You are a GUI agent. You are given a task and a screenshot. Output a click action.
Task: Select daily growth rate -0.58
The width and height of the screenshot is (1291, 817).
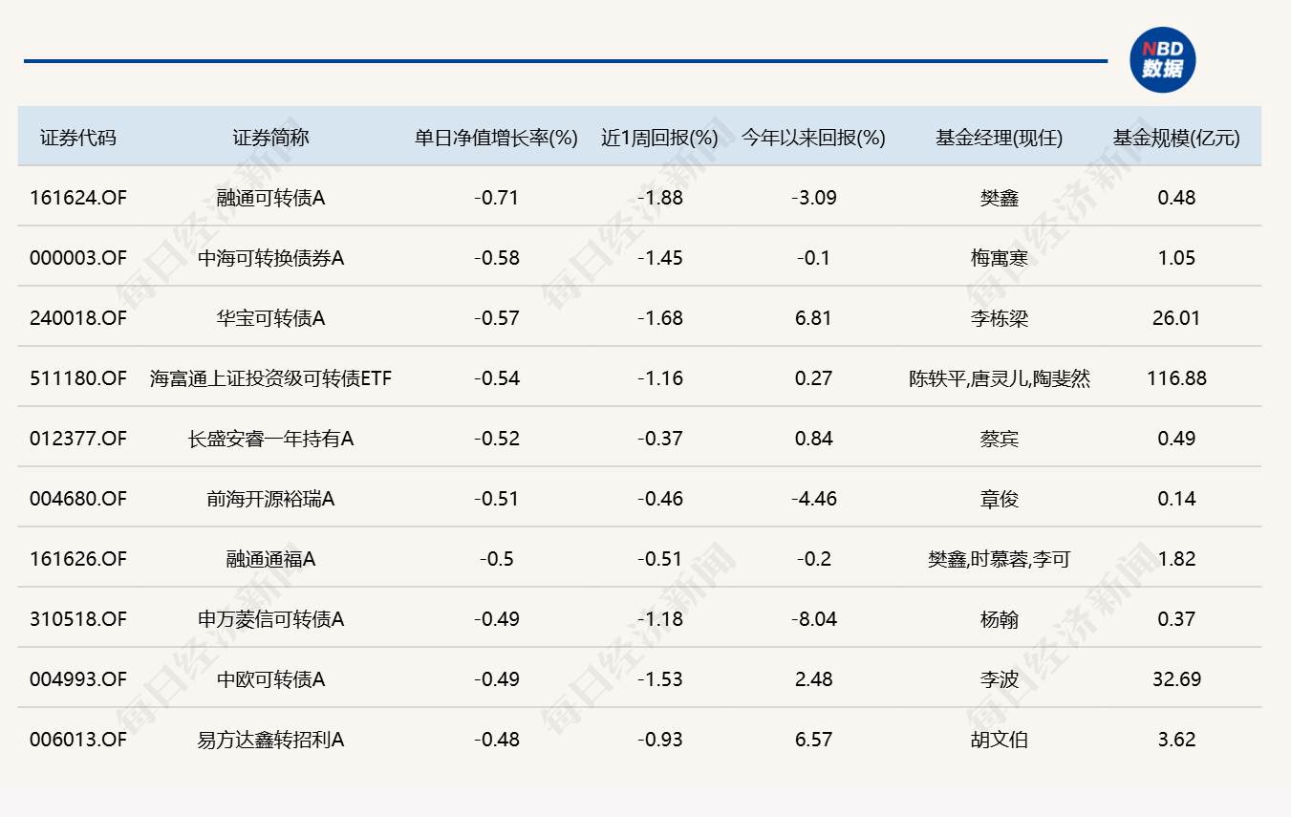(x=497, y=258)
